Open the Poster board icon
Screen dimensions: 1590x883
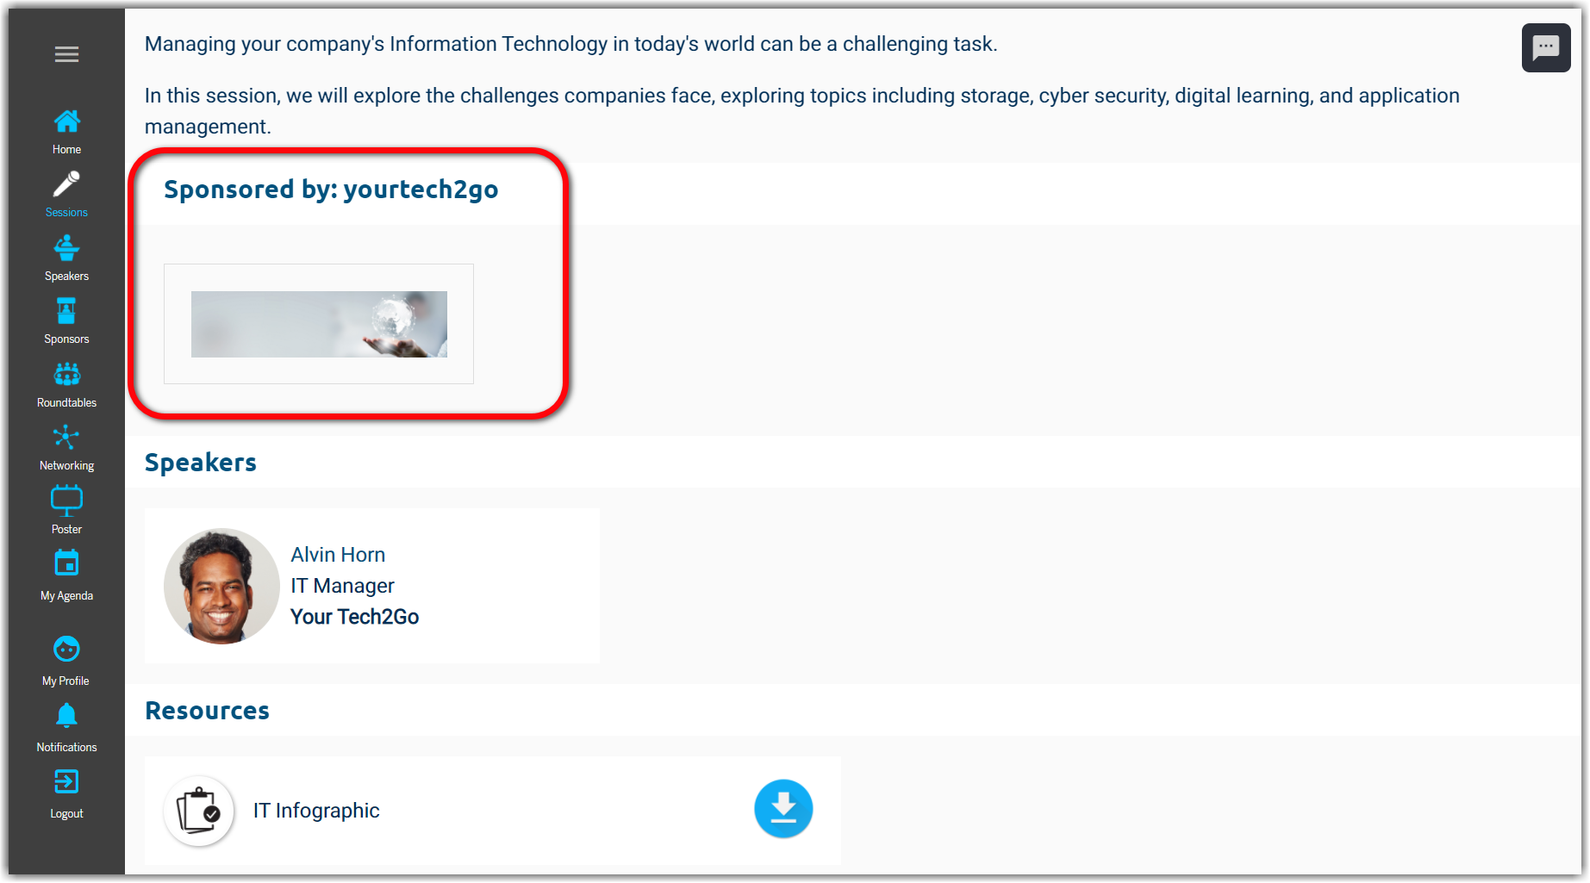pyautogui.click(x=66, y=501)
